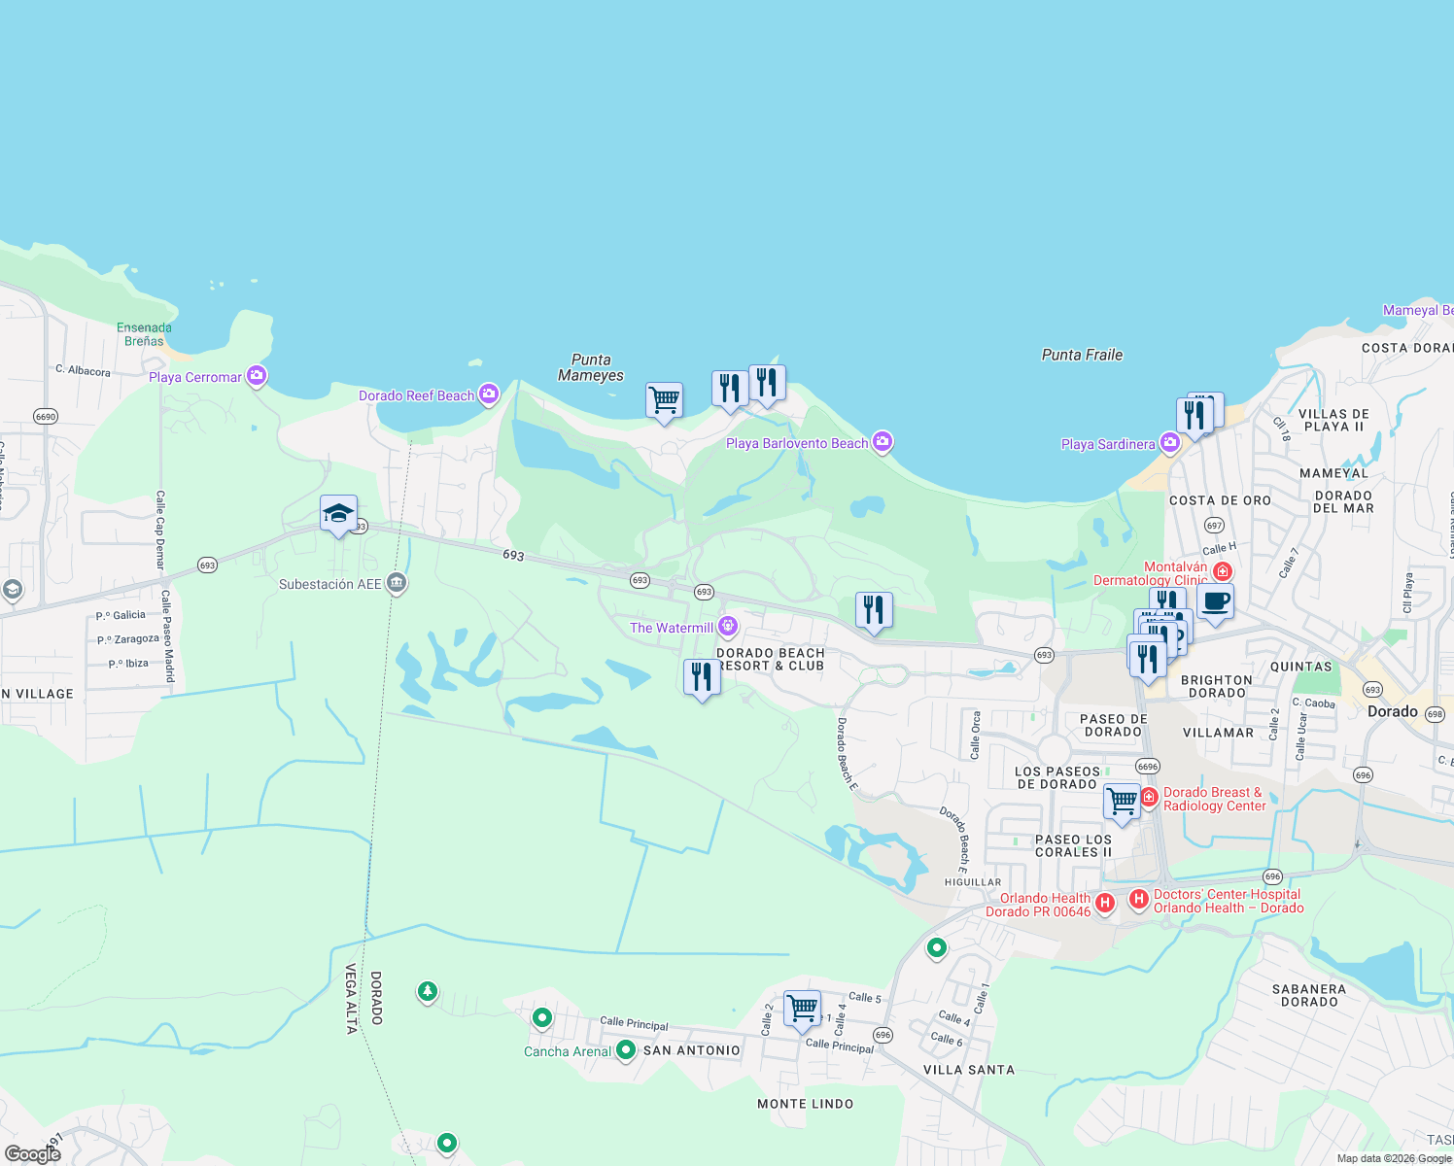This screenshot has width=1454, height=1166.
Task: Open Dorado Breast & Radiology Center label
Action: [x=1215, y=799]
